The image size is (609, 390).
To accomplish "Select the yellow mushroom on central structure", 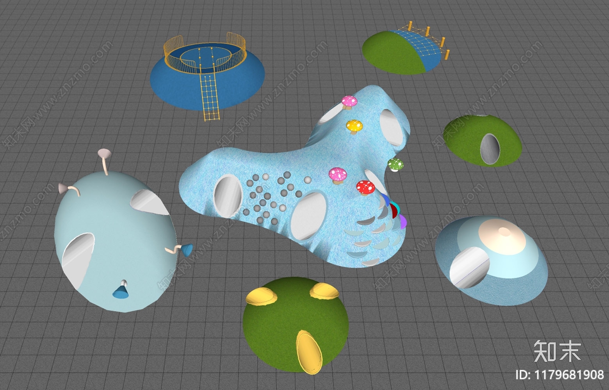I will click(354, 127).
